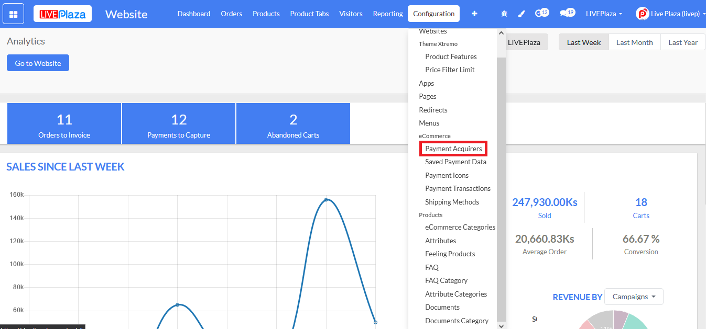
Task: Open the Dashboard menu
Action: 194,14
